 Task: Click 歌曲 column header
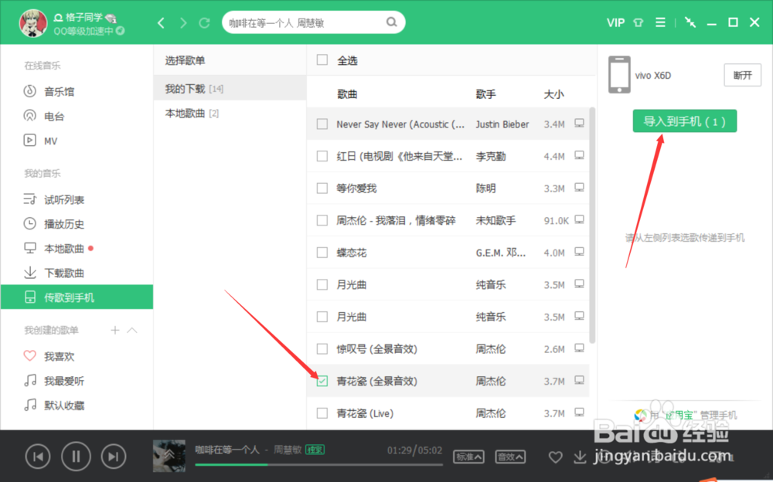pos(347,94)
